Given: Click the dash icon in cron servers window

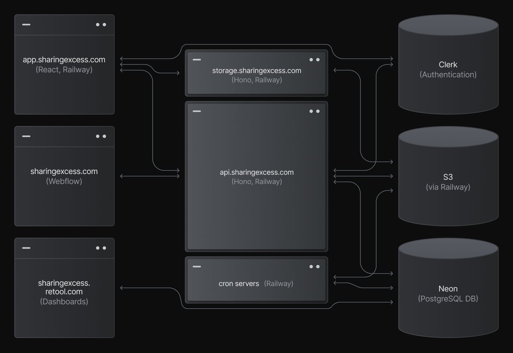Looking at the screenshot, I should pos(197,267).
